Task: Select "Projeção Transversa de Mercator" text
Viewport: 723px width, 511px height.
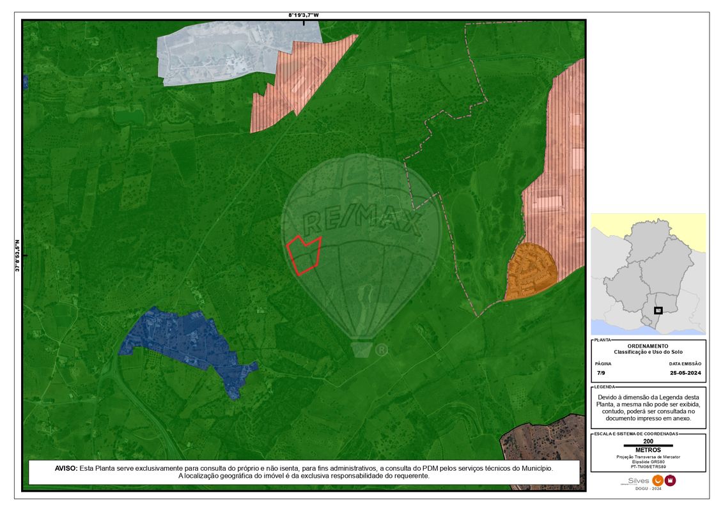Action: (x=648, y=457)
